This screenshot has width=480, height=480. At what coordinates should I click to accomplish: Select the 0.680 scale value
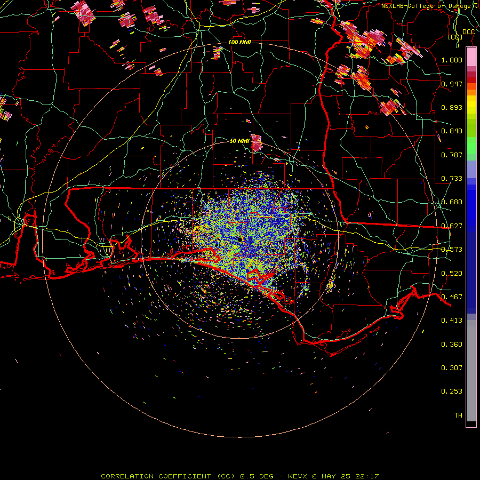coord(452,202)
